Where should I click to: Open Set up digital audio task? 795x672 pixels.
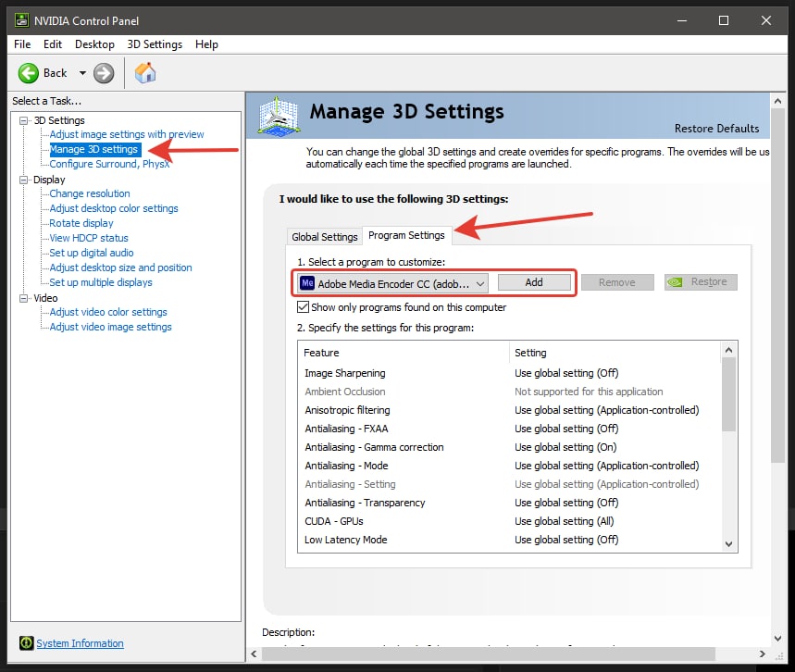pyautogui.click(x=92, y=253)
